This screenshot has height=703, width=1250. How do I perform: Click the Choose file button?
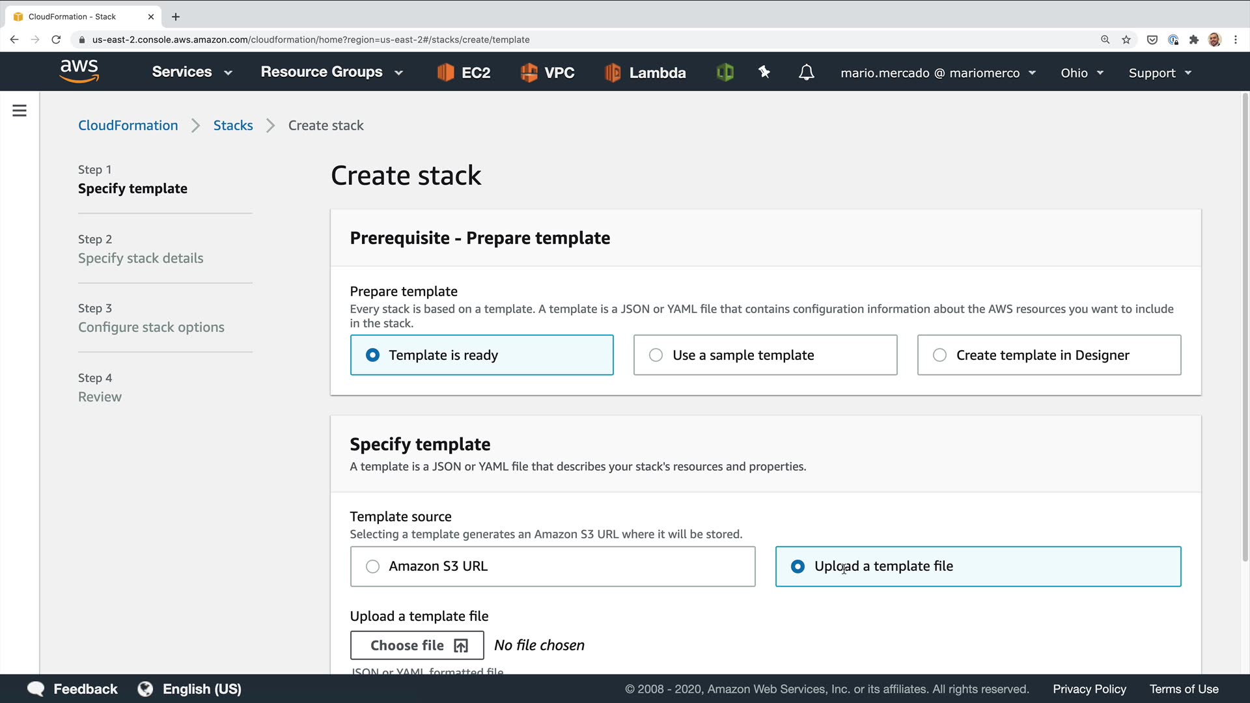(x=417, y=645)
